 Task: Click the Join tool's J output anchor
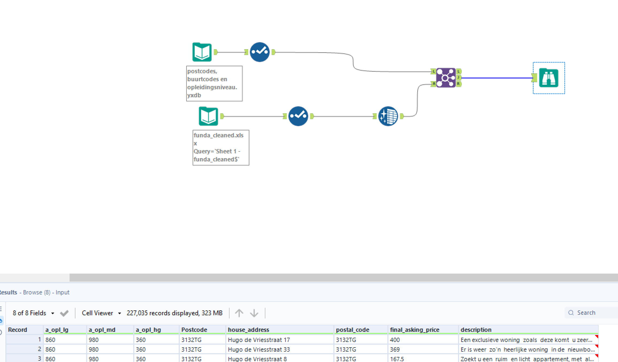coord(459,77)
